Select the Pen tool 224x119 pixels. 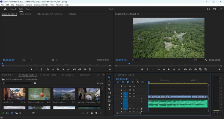[109, 97]
